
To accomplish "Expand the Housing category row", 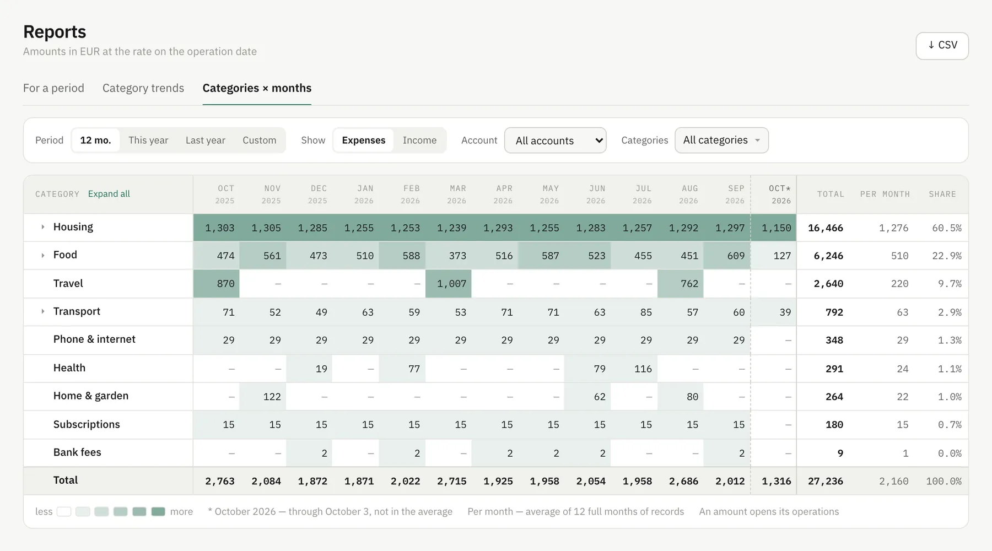I will tap(42, 227).
